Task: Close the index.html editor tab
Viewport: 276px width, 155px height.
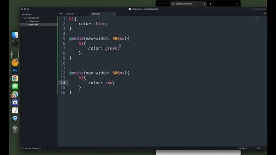Action: tap(88, 14)
